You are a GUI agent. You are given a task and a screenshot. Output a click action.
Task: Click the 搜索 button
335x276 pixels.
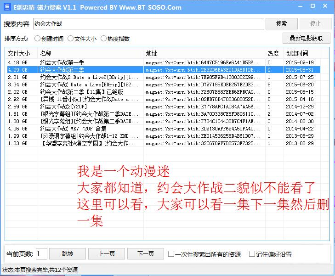tap(281, 23)
